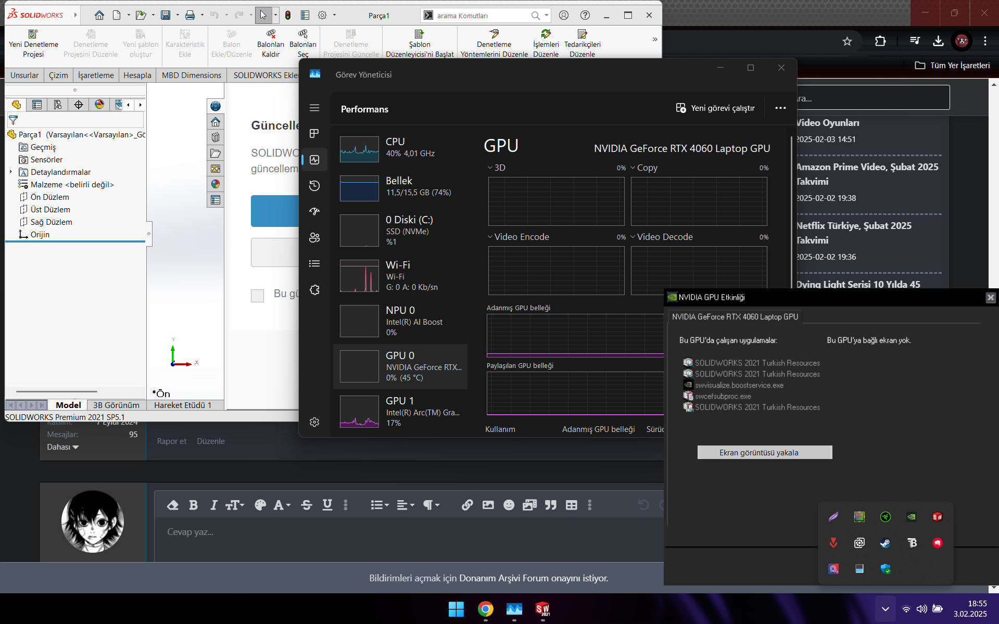Click the SolidWorks save icon
999x624 pixels.
[166, 15]
